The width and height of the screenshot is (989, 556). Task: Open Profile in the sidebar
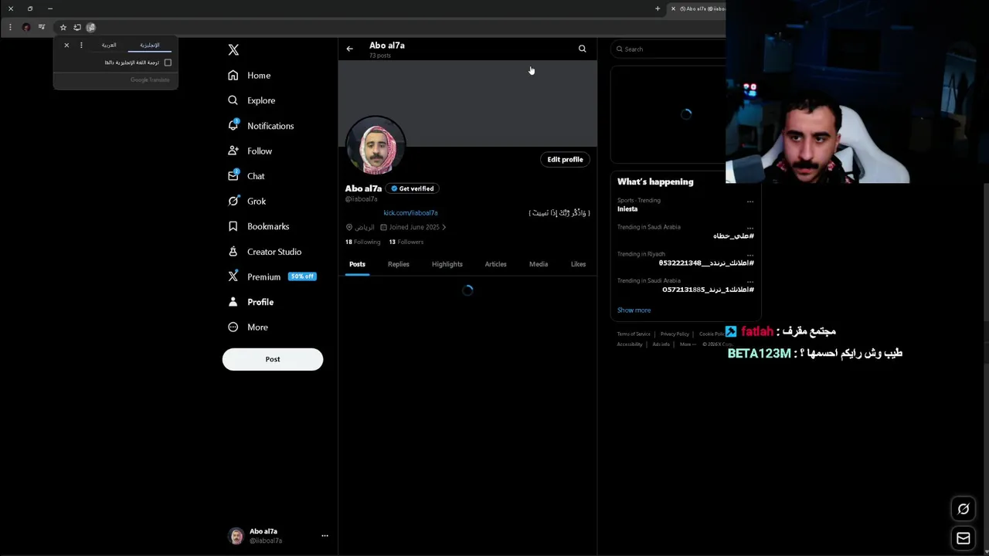coord(251,302)
